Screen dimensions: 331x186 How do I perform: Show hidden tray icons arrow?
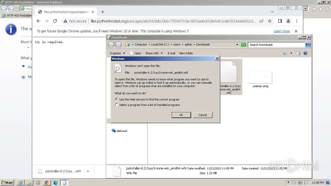(x=288, y=183)
